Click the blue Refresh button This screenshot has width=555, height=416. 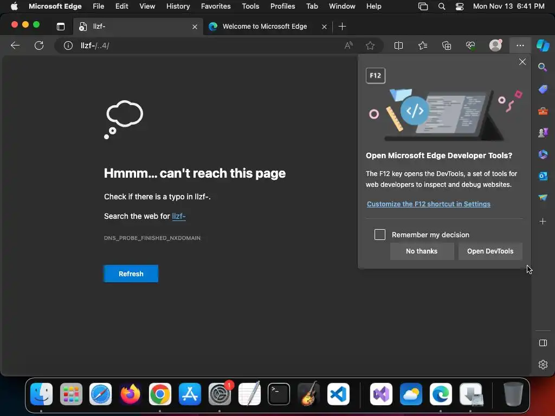pos(131,274)
